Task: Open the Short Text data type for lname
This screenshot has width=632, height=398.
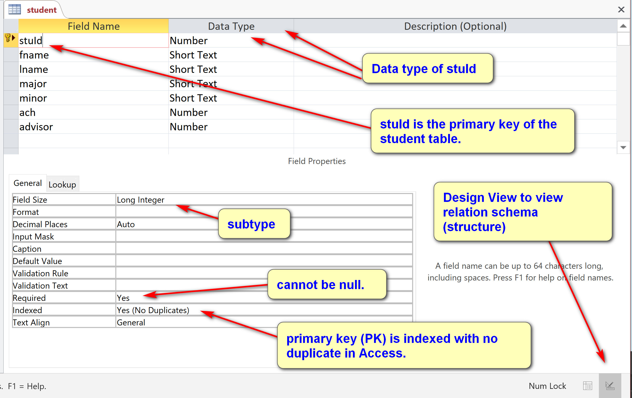Action: (x=231, y=69)
